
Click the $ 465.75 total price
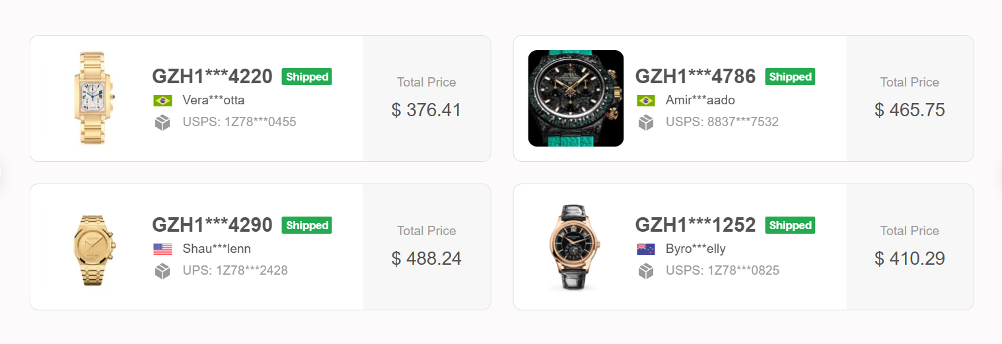point(910,110)
